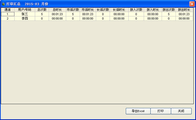Image resolution: width=196 pixels, height=120 pixels.
Task: Select the cell with user 张三
Action: click(x=25, y=14)
